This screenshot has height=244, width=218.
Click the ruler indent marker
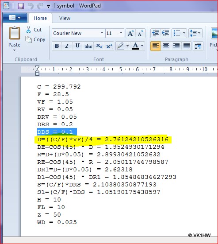[x=37, y=70]
